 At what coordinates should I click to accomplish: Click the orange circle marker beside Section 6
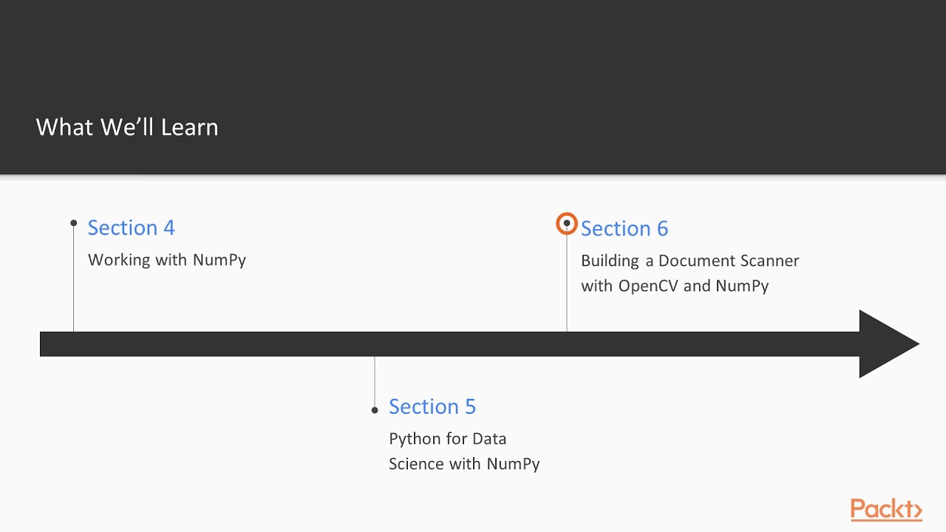pos(567,223)
